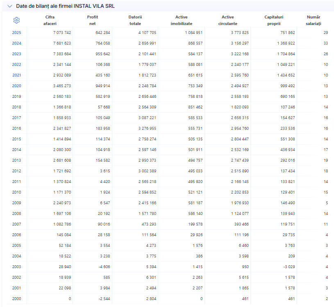Viewport: 334px width, 307px height.
Task: Collapse the Date de bilanț section chevron
Action: coord(9,6)
